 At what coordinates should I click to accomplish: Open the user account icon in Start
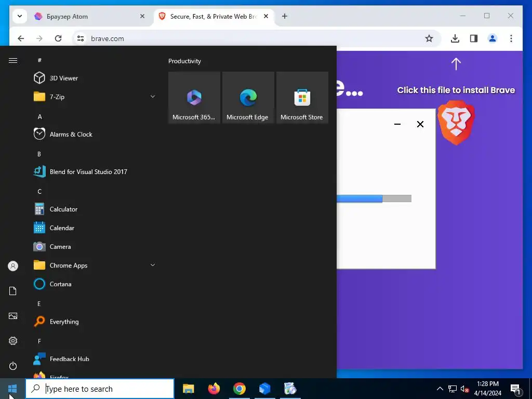(x=13, y=265)
